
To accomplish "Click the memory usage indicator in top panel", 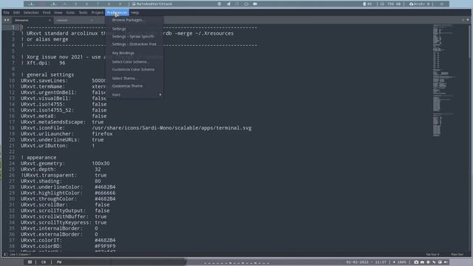I will (x=391, y=4).
